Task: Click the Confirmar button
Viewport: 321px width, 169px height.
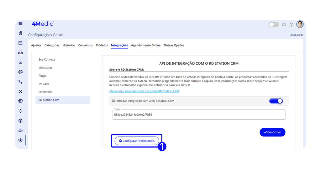Action: pos(272,132)
